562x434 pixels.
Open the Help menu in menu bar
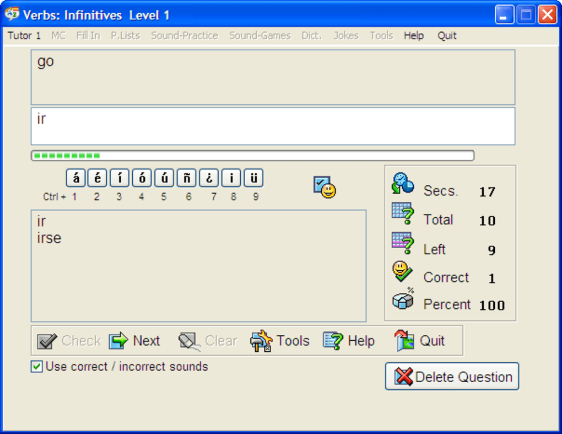coord(413,36)
